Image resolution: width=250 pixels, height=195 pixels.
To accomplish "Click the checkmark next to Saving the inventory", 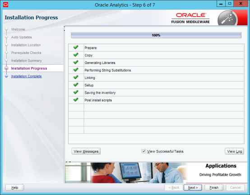I will point(76,92).
